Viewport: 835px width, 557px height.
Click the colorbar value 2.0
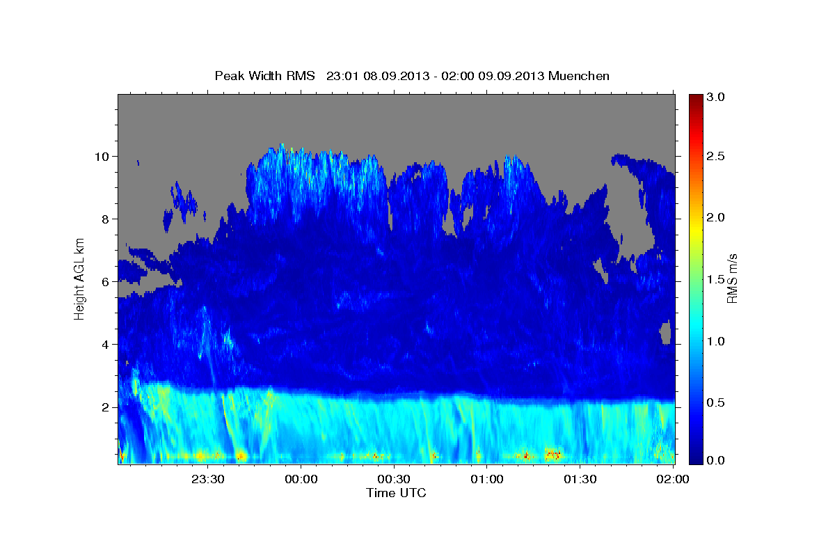point(717,217)
